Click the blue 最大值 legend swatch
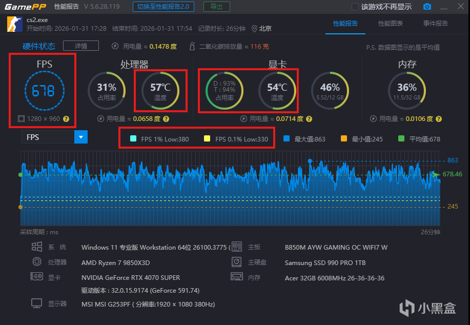 click(x=287, y=138)
